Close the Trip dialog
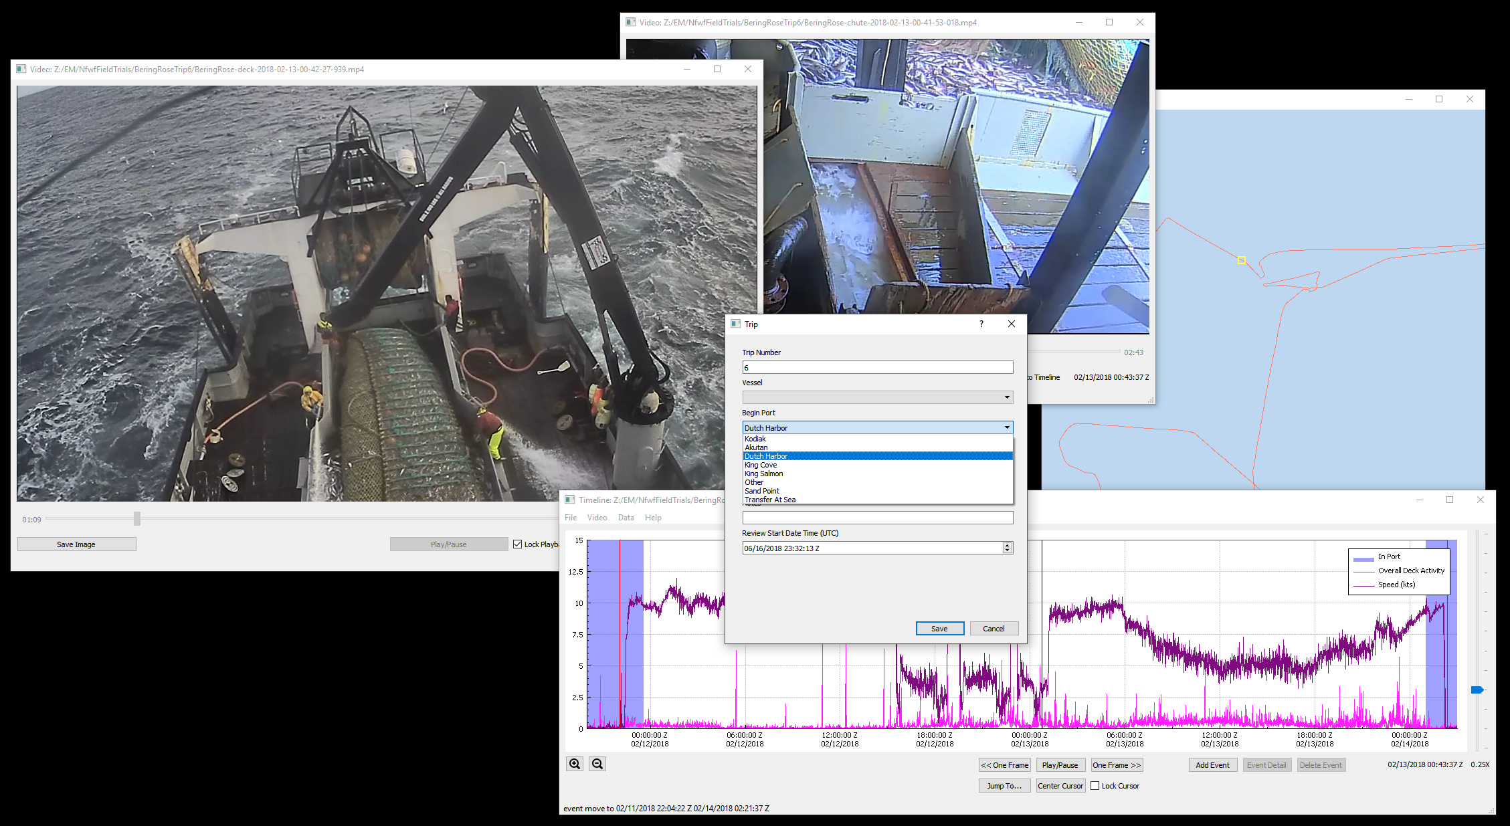 tap(1012, 324)
